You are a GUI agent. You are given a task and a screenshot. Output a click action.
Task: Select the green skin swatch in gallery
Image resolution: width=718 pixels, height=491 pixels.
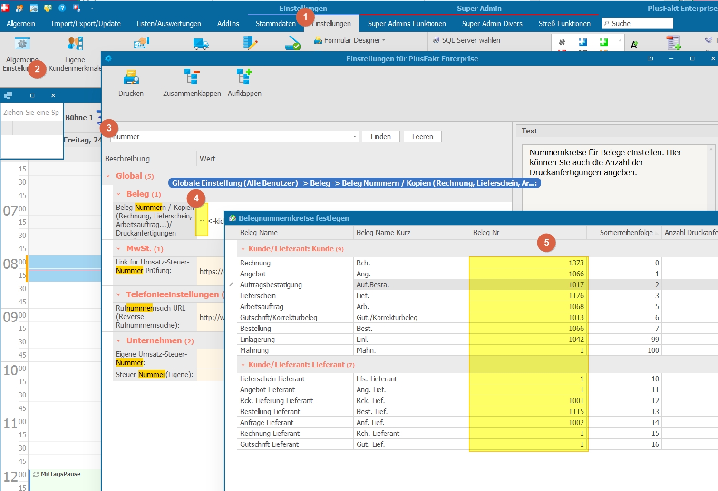coord(604,42)
